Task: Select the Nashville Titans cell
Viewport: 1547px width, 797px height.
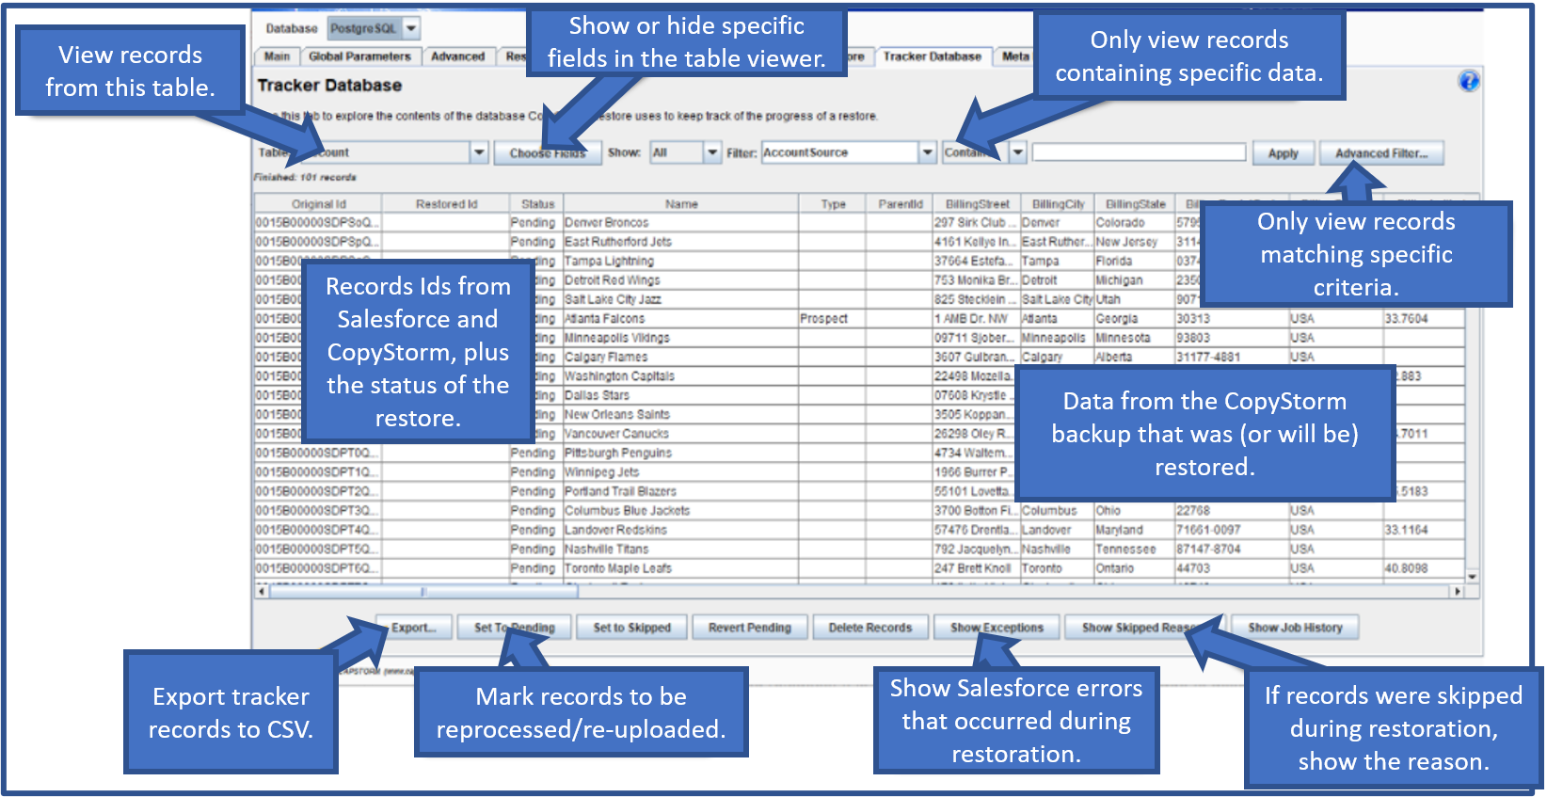Action: pyautogui.click(x=681, y=550)
